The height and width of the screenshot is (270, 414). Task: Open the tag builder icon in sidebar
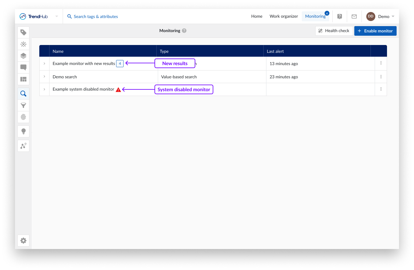23,32
